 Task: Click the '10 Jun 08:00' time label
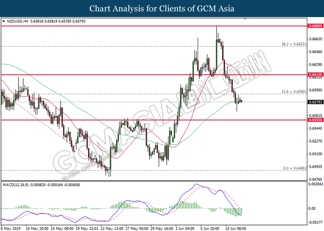tap(236, 229)
